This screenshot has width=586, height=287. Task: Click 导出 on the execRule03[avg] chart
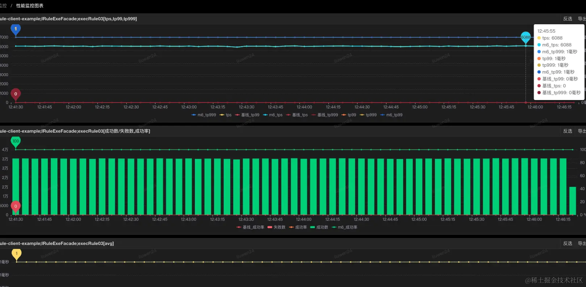[582, 244]
